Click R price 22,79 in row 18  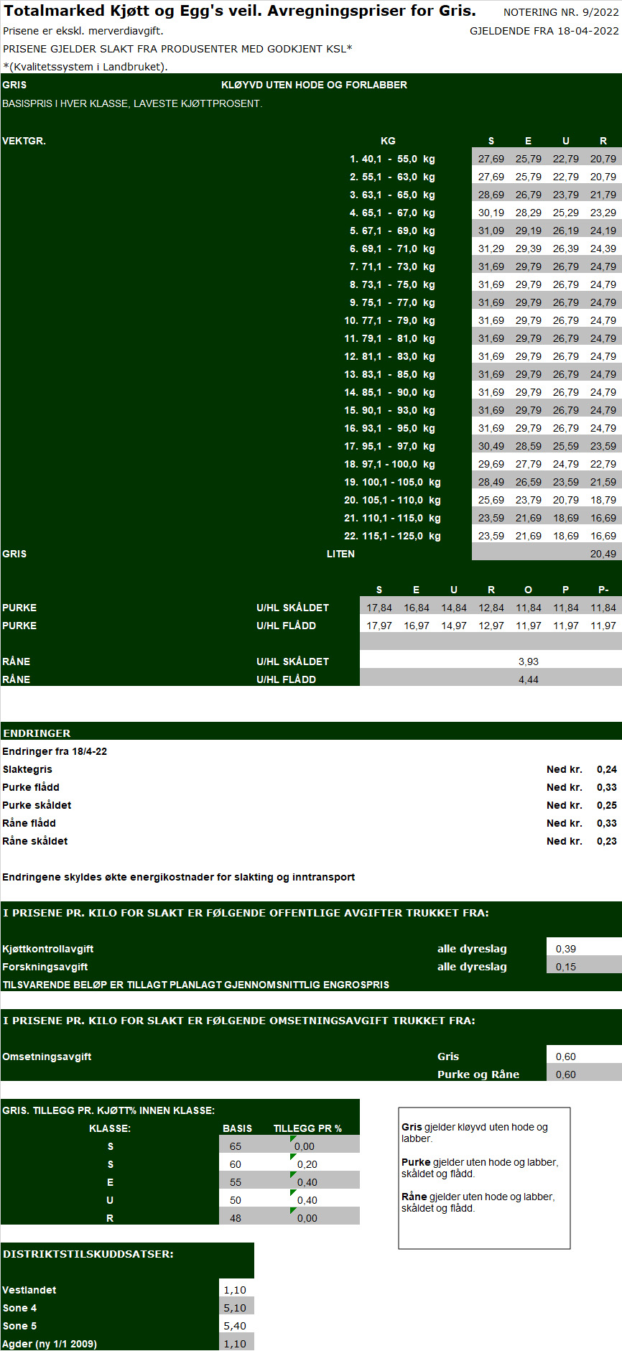coord(603,464)
